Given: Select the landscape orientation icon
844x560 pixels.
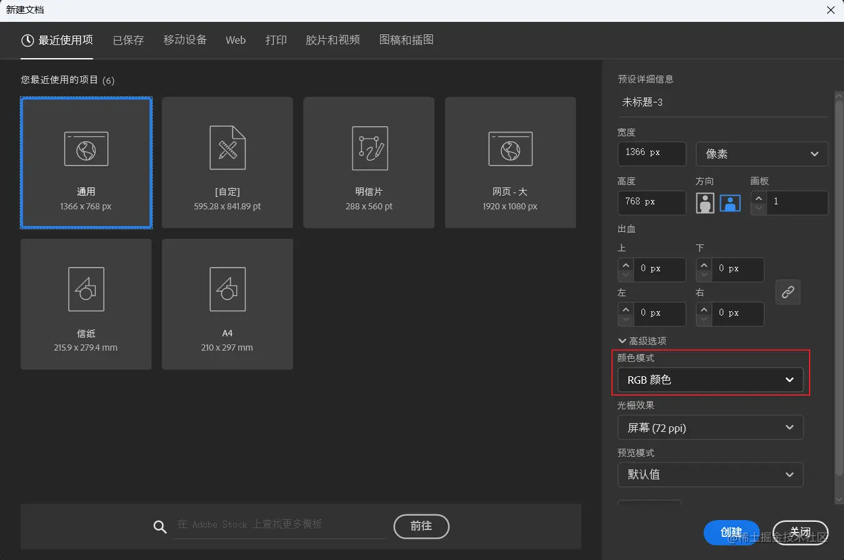Looking at the screenshot, I should coord(730,202).
